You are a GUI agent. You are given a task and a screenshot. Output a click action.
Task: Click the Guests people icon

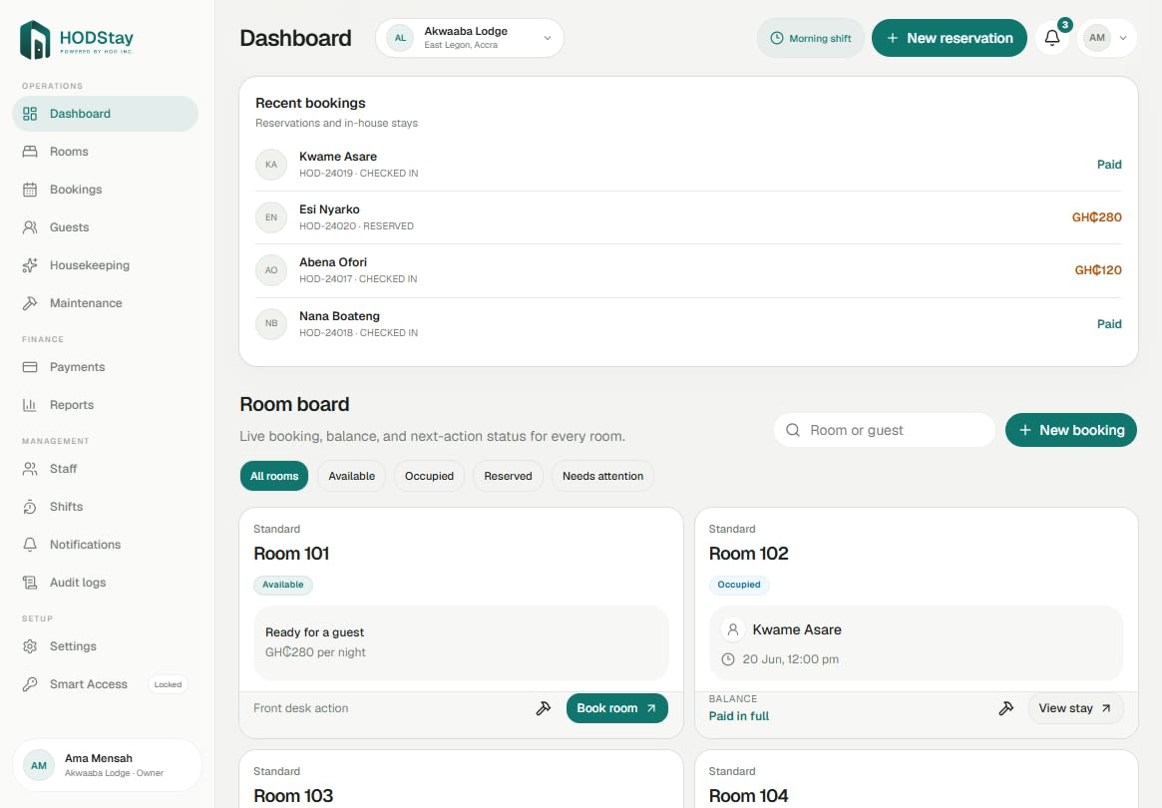pos(30,226)
